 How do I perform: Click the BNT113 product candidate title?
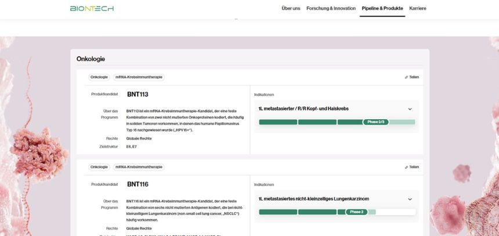pyautogui.click(x=138, y=94)
